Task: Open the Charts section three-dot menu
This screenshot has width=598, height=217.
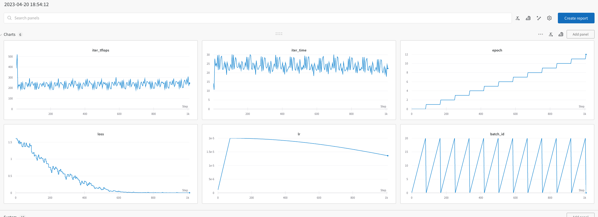Action: (540, 34)
